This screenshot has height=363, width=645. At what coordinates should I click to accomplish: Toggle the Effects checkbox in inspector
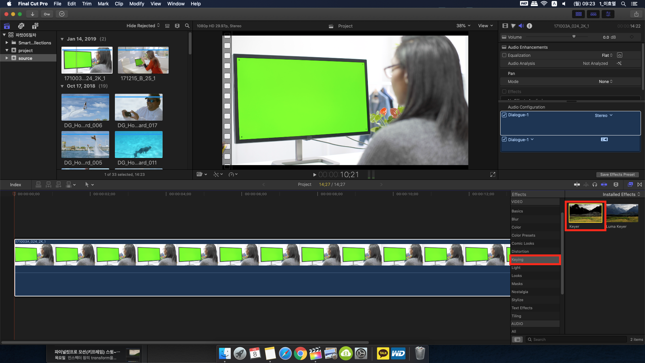(504, 92)
